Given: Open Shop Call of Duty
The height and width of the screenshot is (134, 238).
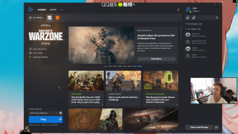Looking at the screenshot, I should point(38,49).
